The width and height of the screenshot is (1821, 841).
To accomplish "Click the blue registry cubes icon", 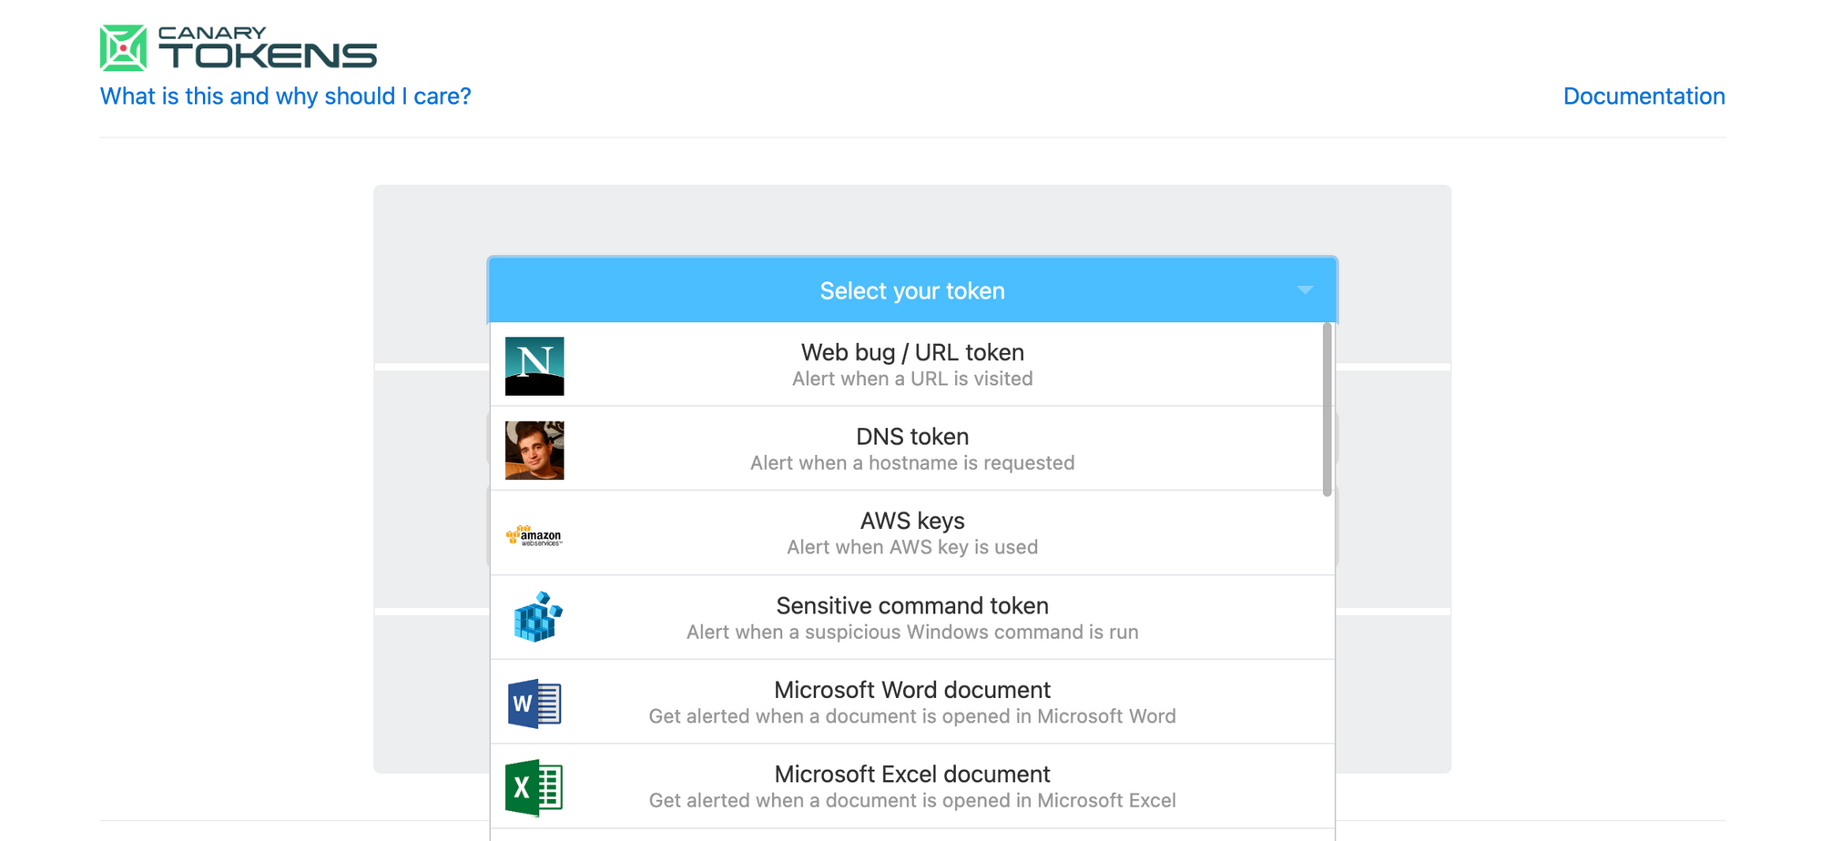I will 537,617.
